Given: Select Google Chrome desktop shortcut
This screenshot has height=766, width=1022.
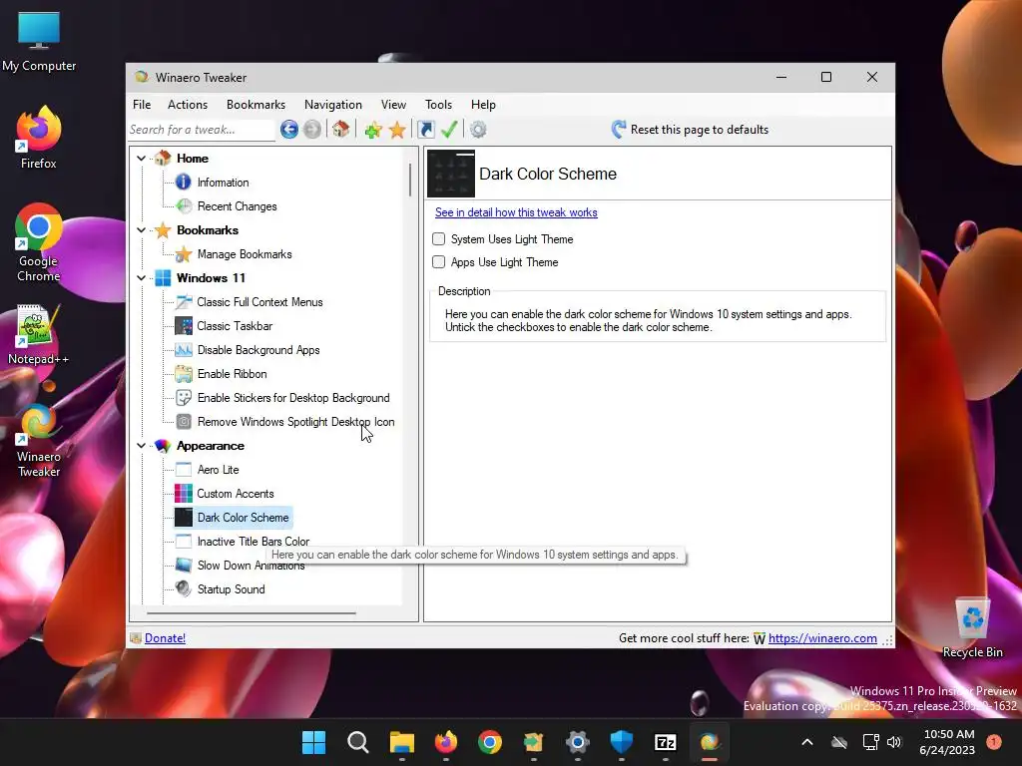Looking at the screenshot, I should [x=39, y=243].
